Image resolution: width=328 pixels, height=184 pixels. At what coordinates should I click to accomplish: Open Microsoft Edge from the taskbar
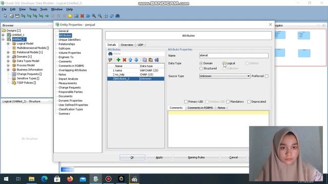pos(45,179)
